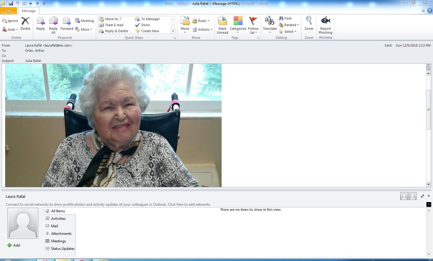The image size is (433, 261).
Task: Select the Forward icon
Action: (x=66, y=25)
